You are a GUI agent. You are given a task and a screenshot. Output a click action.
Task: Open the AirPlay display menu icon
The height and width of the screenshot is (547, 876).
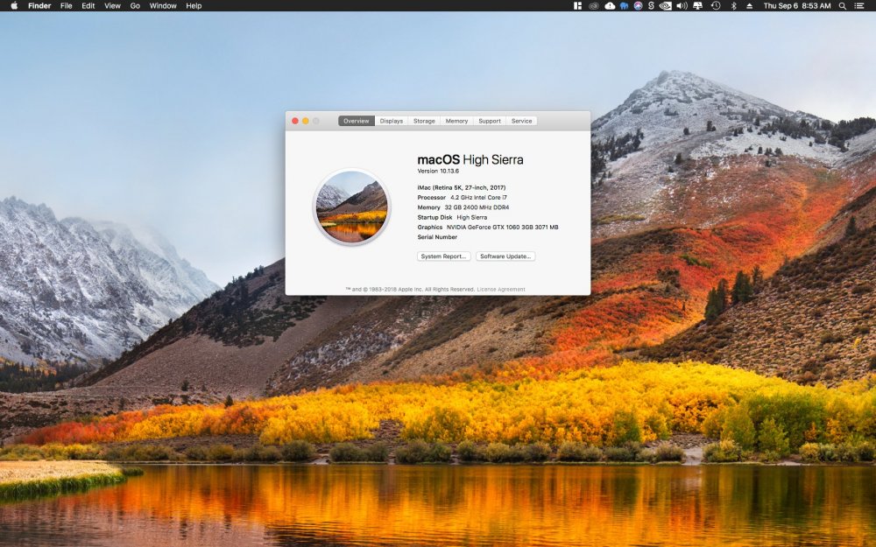coord(698,5)
